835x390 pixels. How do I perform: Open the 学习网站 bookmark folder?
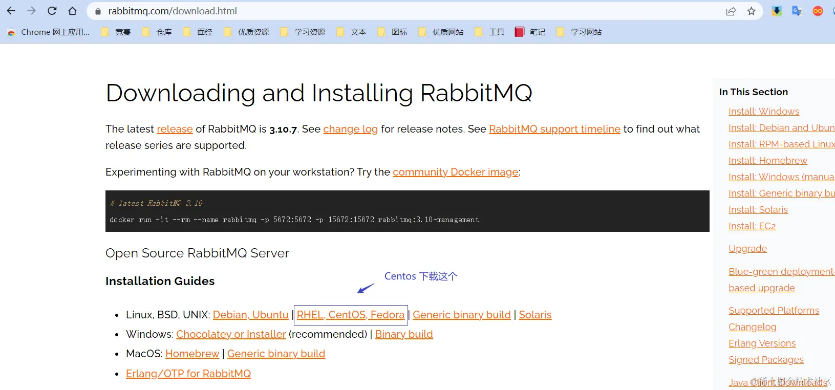point(580,32)
